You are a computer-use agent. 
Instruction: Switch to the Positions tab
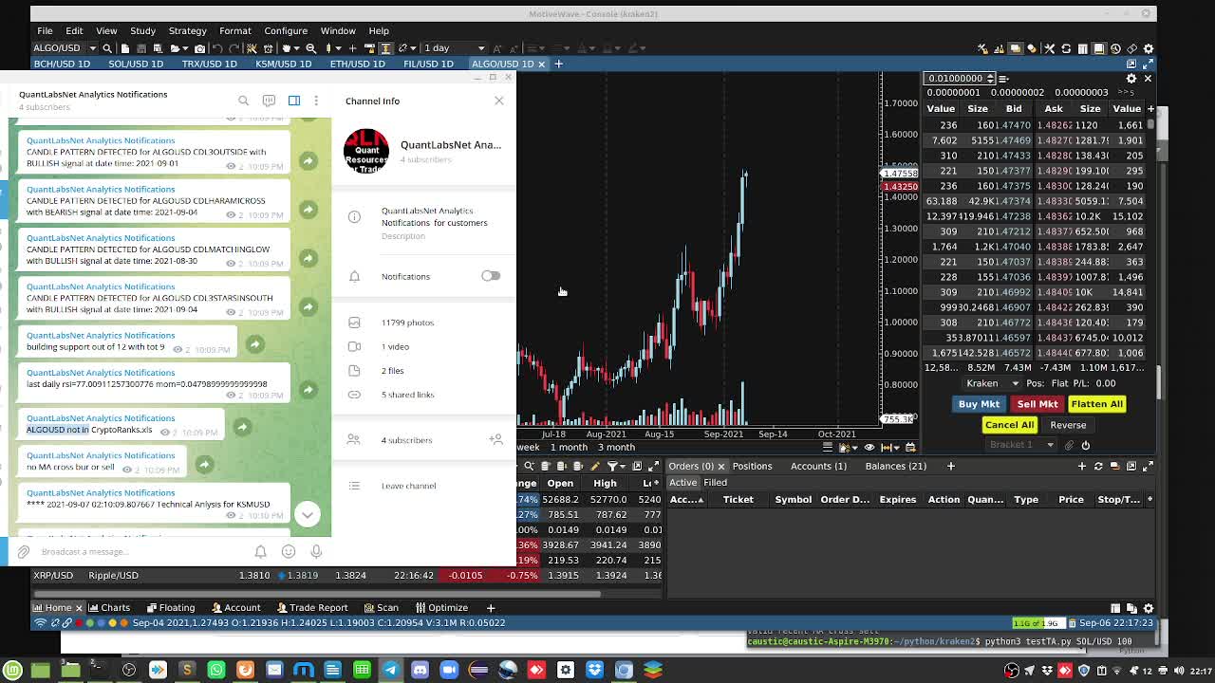[x=752, y=466]
